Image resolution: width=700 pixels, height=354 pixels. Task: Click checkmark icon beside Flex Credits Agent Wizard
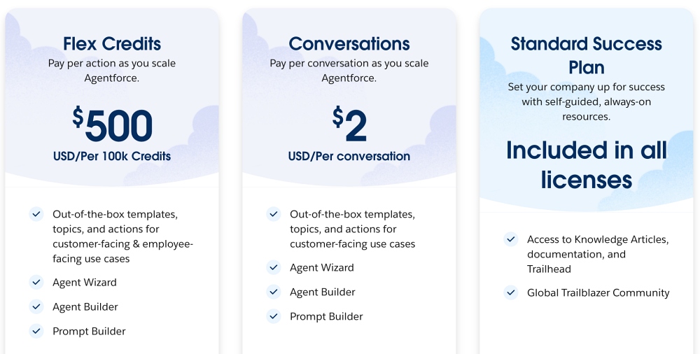(36, 282)
